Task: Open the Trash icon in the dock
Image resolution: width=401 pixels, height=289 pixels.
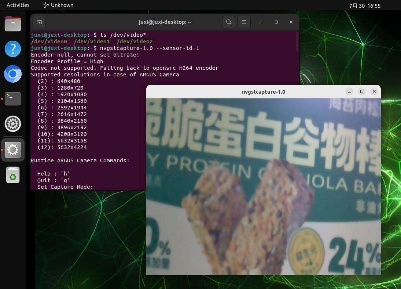Action: (x=13, y=175)
